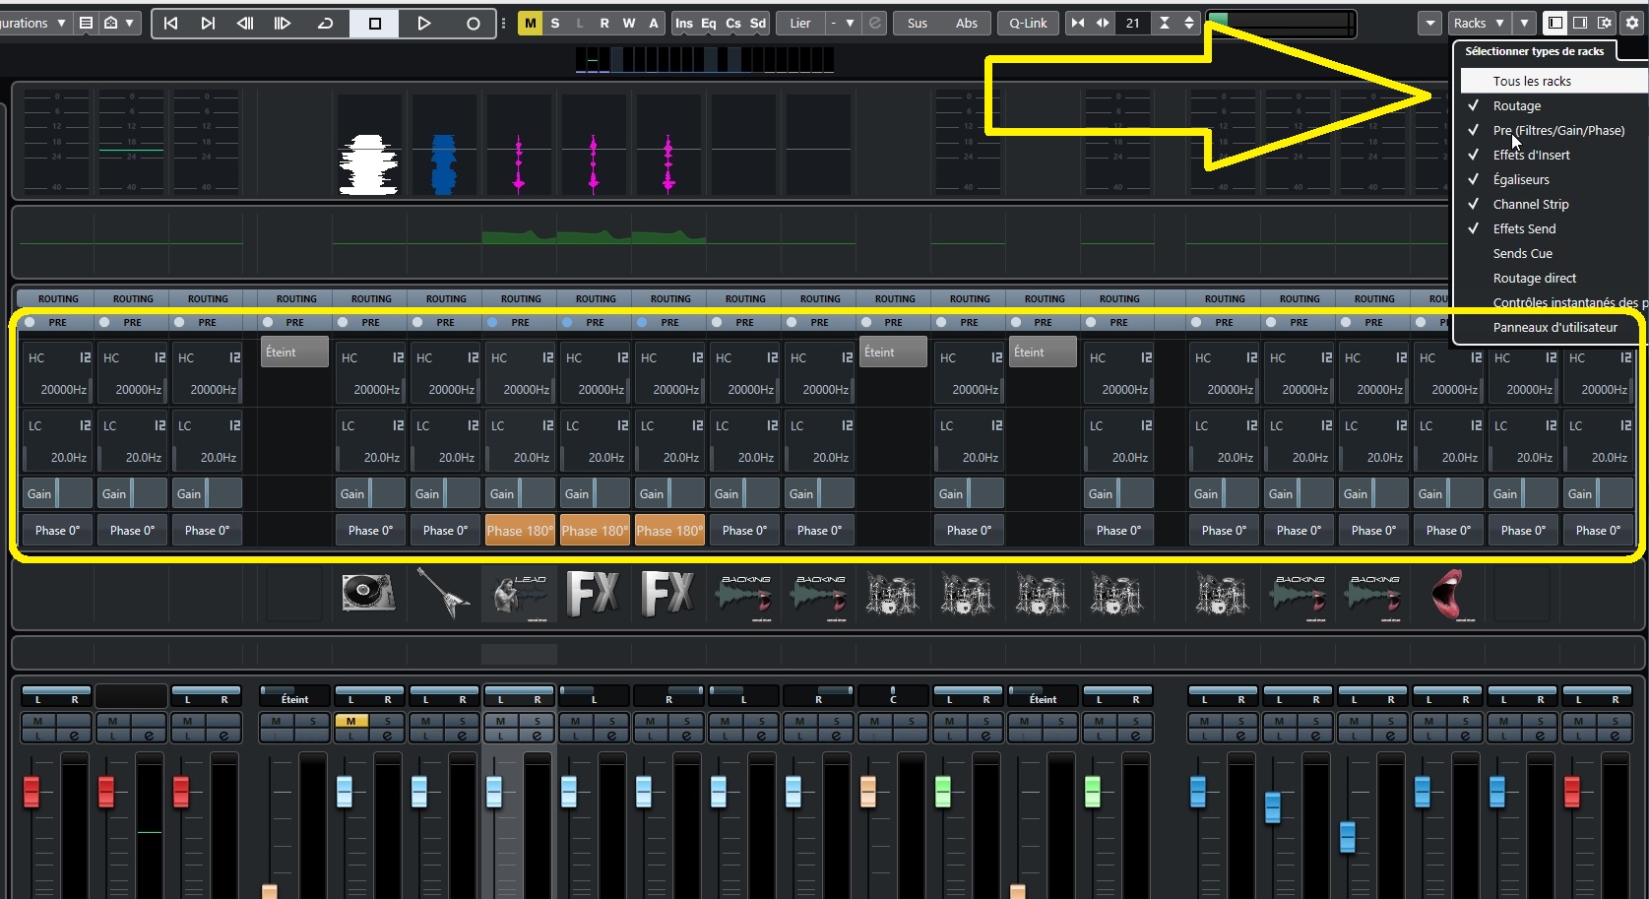Select the Play transport icon
The image size is (1649, 899).
(424, 24)
